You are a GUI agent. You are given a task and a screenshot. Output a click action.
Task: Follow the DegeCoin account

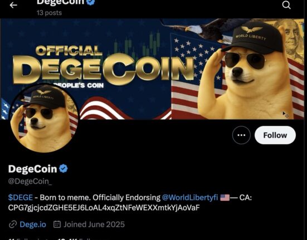(275, 135)
